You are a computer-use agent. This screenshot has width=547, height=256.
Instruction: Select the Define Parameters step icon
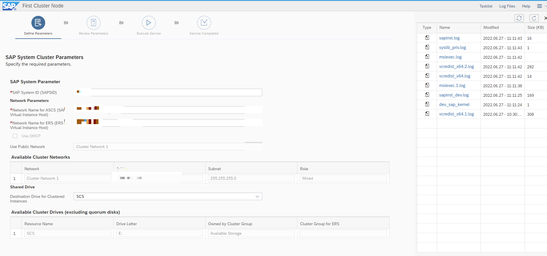click(38, 23)
